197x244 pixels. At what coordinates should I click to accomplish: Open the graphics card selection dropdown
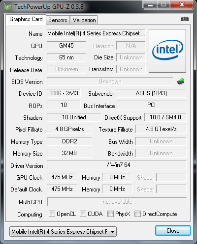tap(63, 231)
